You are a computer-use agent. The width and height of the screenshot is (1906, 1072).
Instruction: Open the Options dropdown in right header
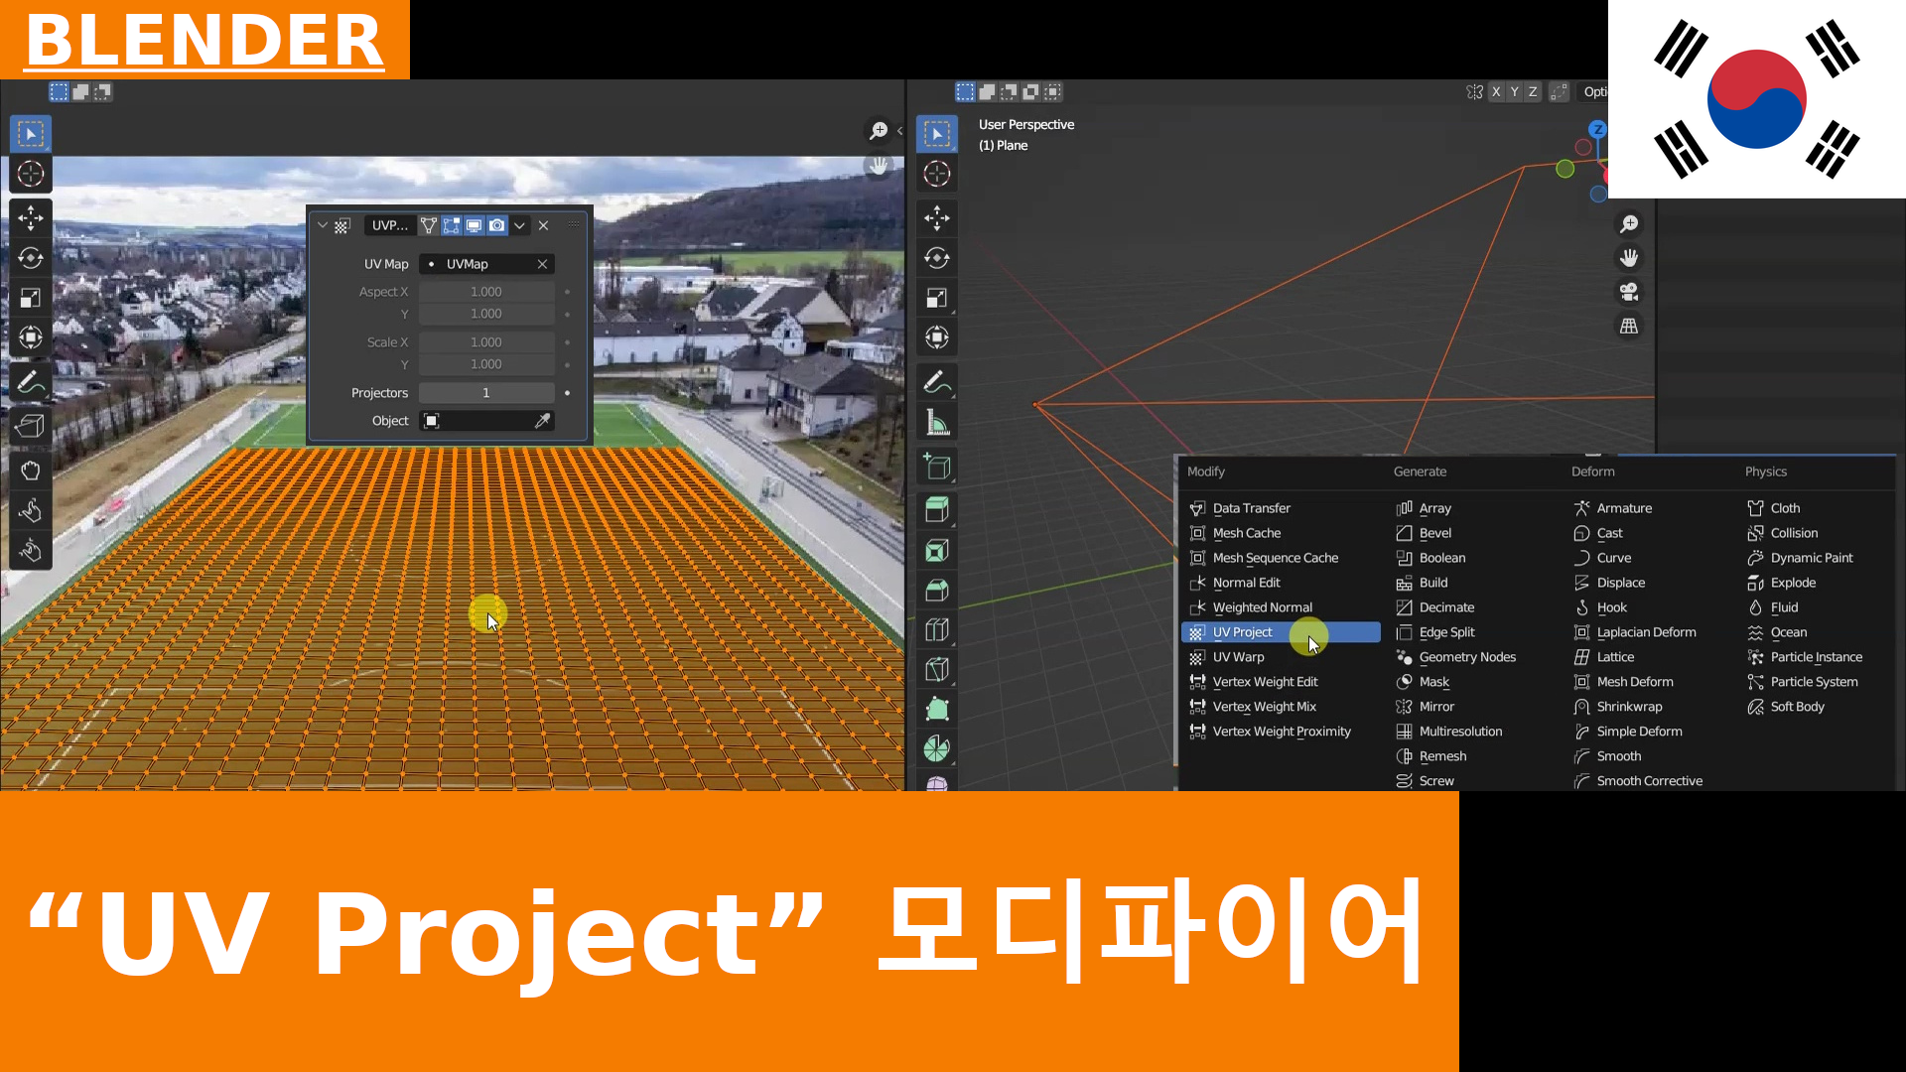pos(1594,91)
